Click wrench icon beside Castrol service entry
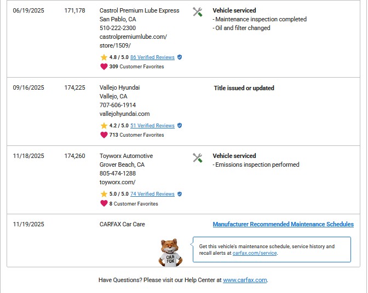The image size is (368, 293). pyautogui.click(x=198, y=12)
